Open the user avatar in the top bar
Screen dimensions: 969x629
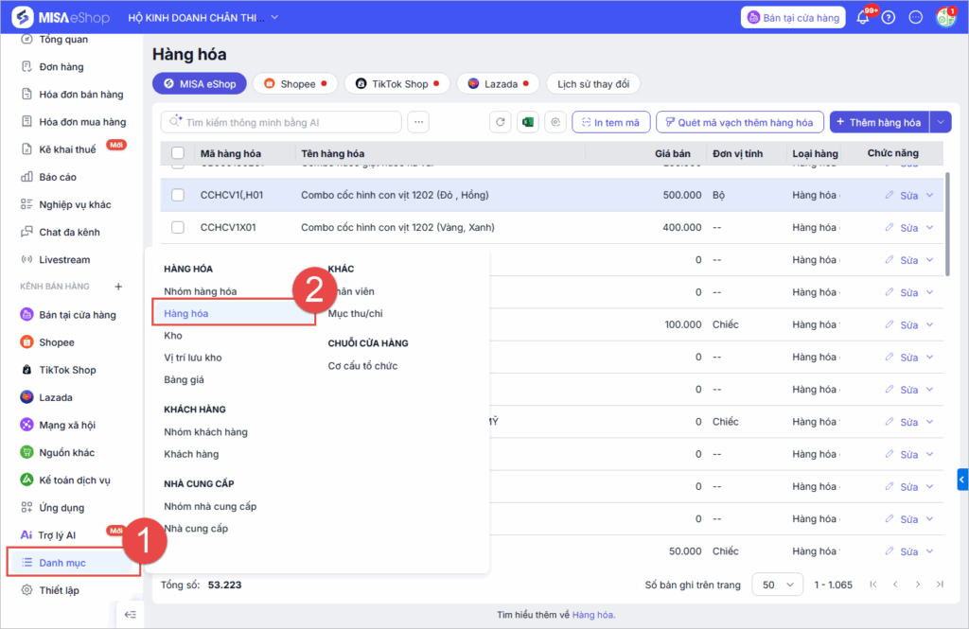944,18
